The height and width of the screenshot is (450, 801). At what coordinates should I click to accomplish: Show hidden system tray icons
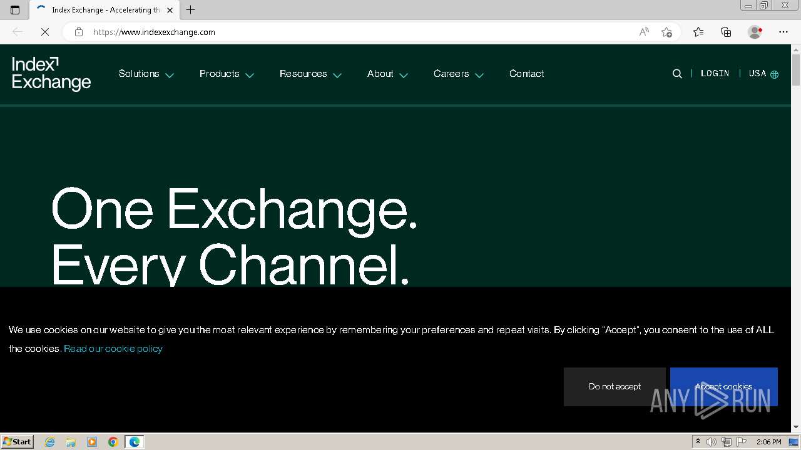(x=698, y=442)
